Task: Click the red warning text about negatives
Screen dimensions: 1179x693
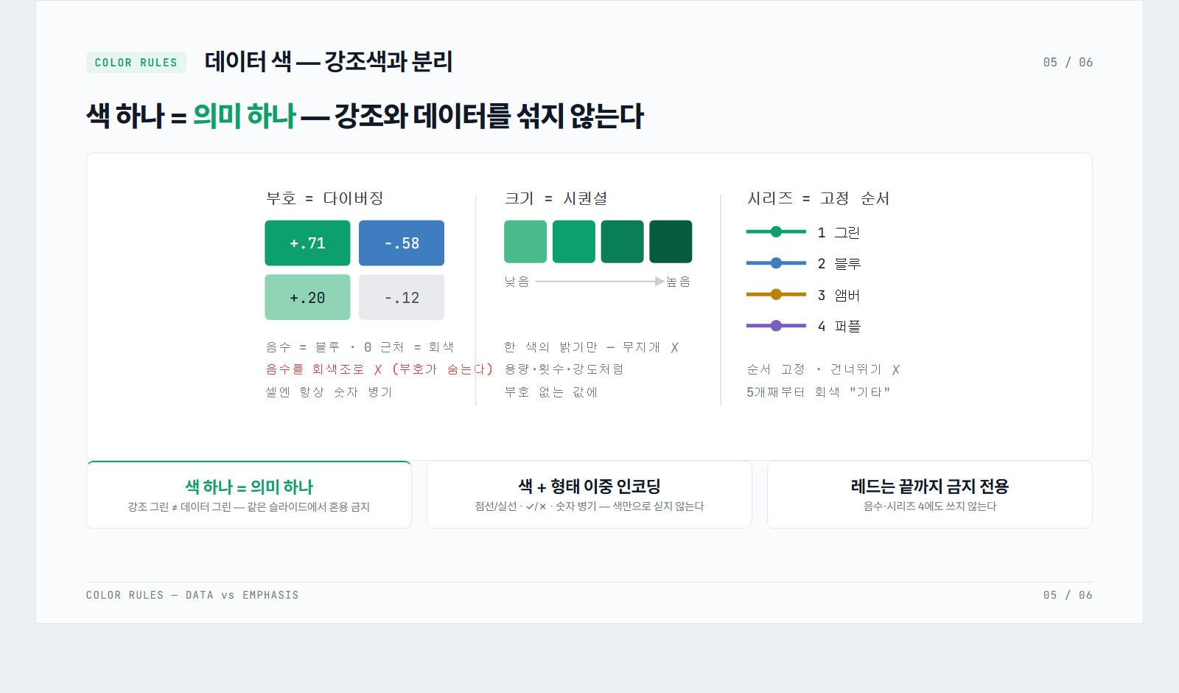Action: tap(379, 369)
